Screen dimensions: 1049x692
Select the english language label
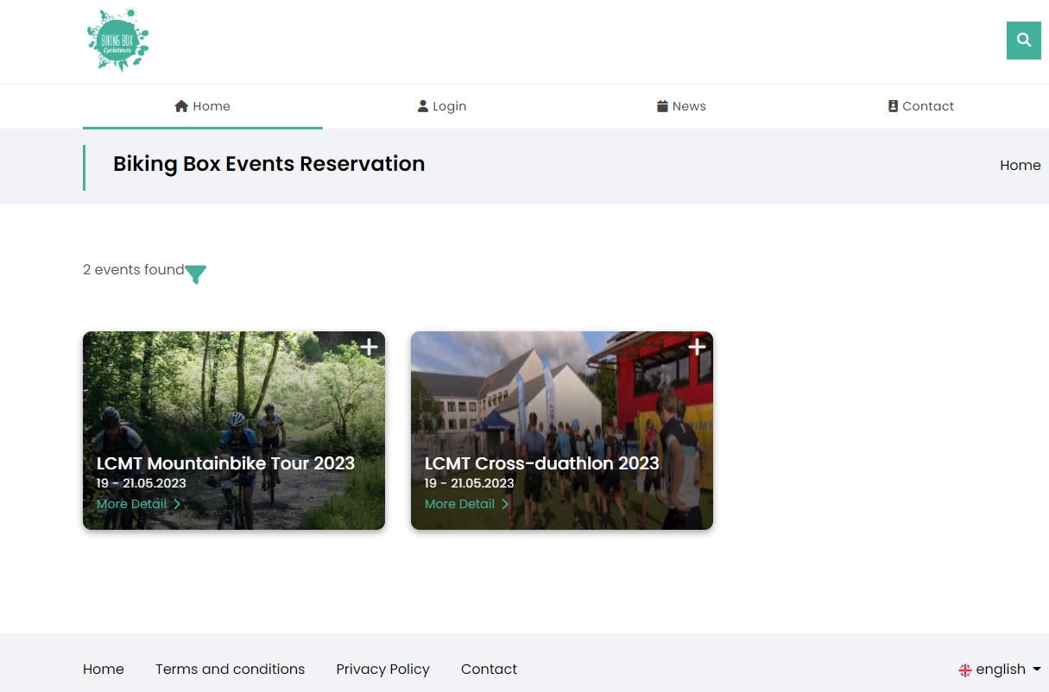[x=1001, y=670]
